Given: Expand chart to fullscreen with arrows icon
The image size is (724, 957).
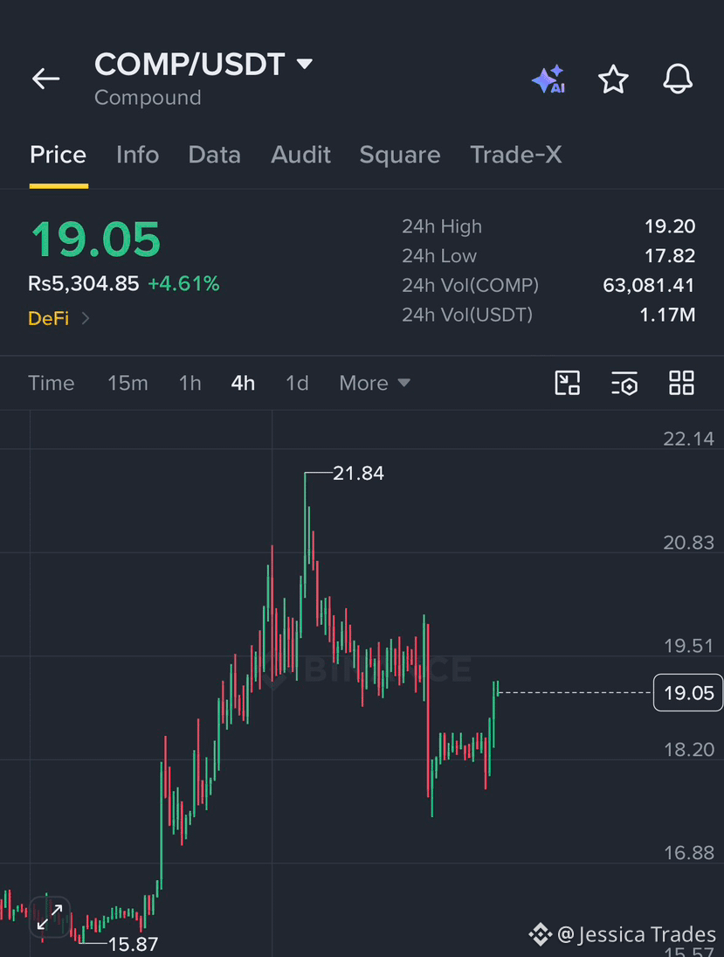Looking at the screenshot, I should coord(50,917).
